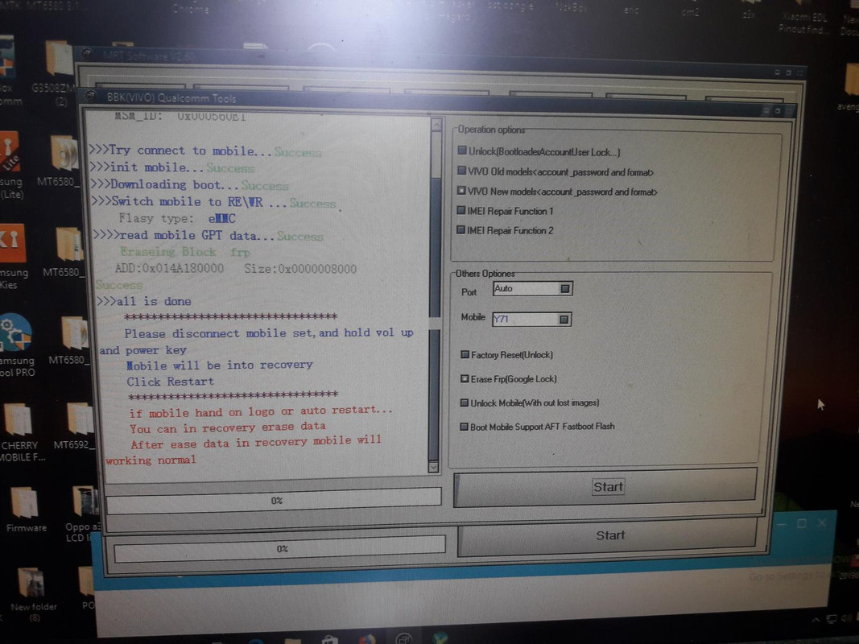Click the red 'working normal' log text

point(151,460)
